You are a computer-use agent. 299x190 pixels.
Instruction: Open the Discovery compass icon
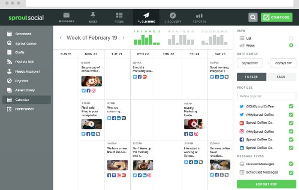point(173,15)
